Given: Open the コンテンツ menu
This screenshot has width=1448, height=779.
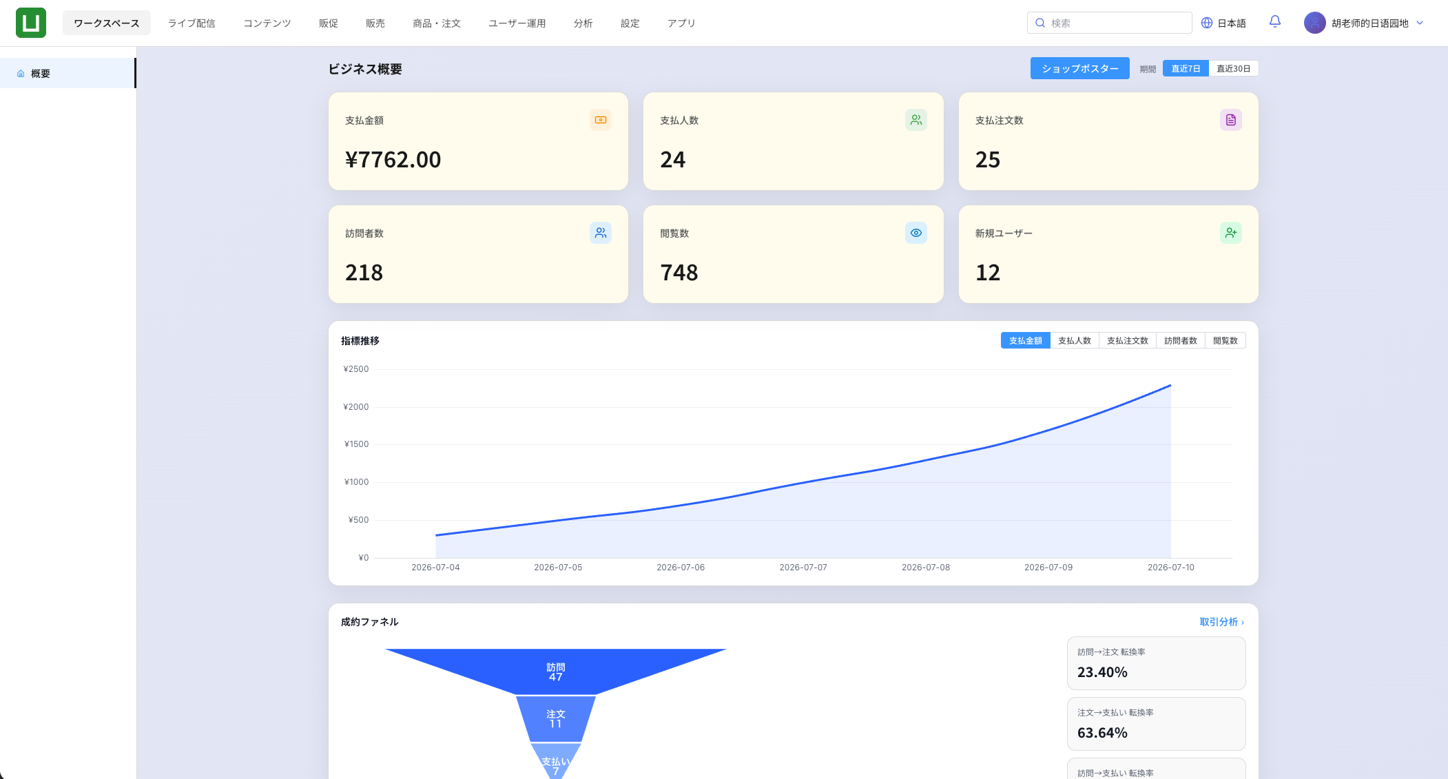Looking at the screenshot, I should pyautogui.click(x=267, y=23).
